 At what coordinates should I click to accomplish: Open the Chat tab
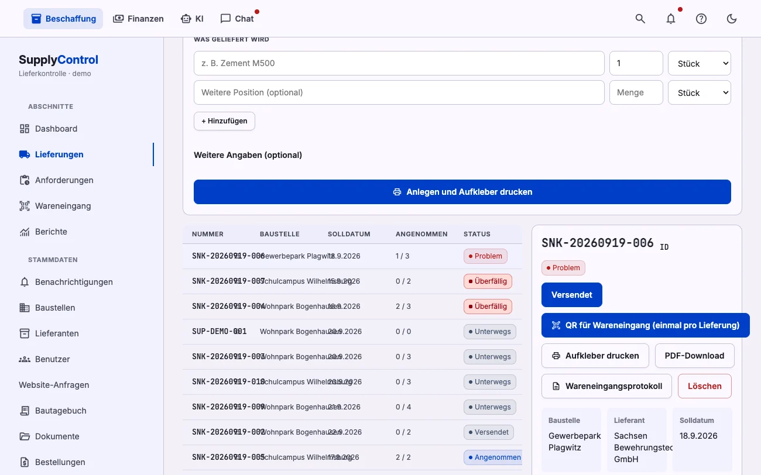point(237,19)
